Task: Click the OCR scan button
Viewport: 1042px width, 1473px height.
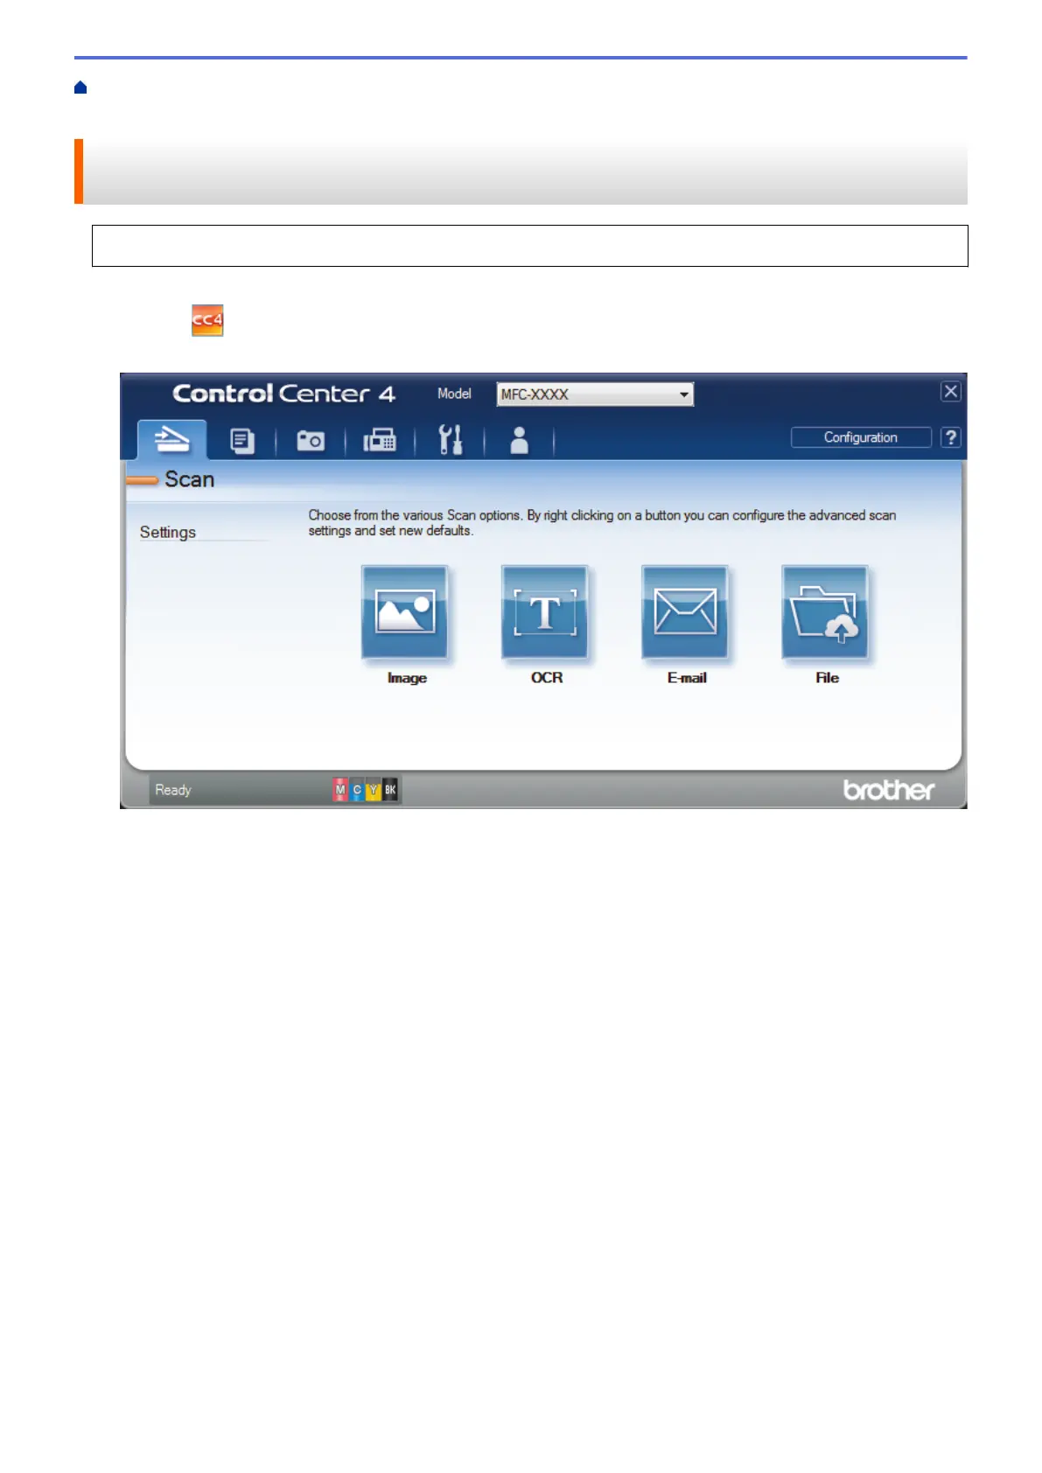Action: tap(545, 611)
